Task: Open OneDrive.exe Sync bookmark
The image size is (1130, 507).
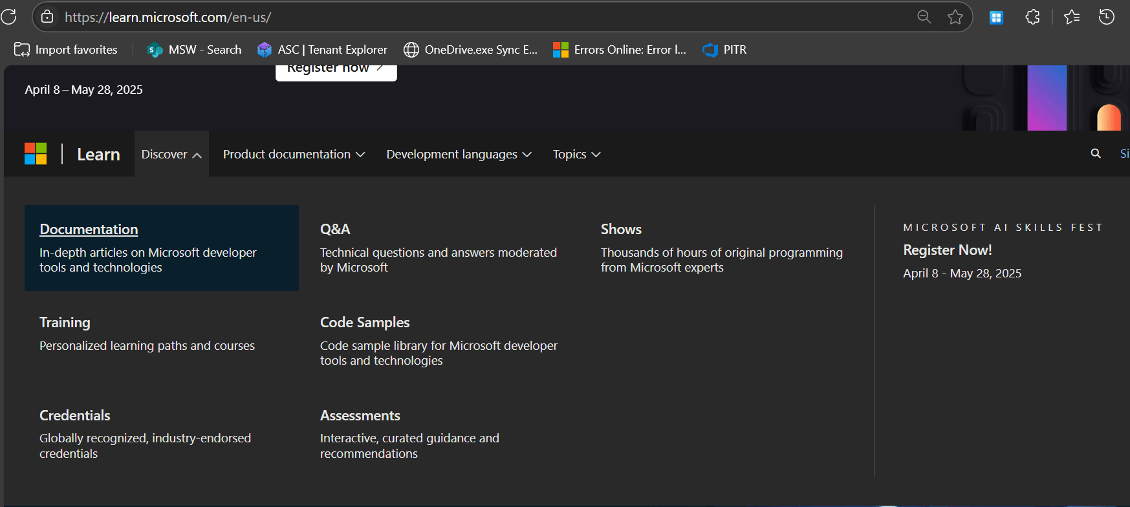Action: (470, 50)
